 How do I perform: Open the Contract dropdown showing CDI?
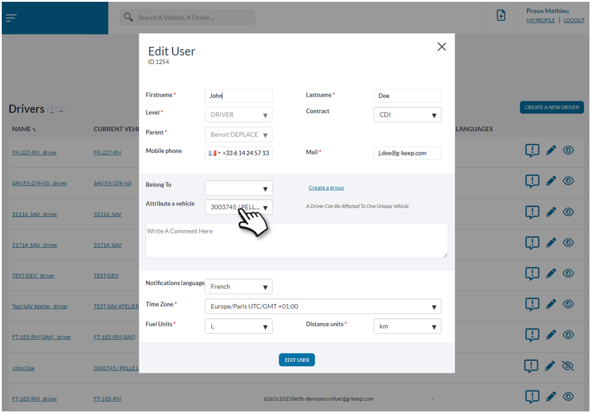[x=407, y=115]
